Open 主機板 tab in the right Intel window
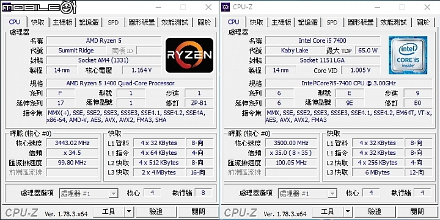Image resolution: width=440 pixels, height=220 pixels. tap(282, 22)
